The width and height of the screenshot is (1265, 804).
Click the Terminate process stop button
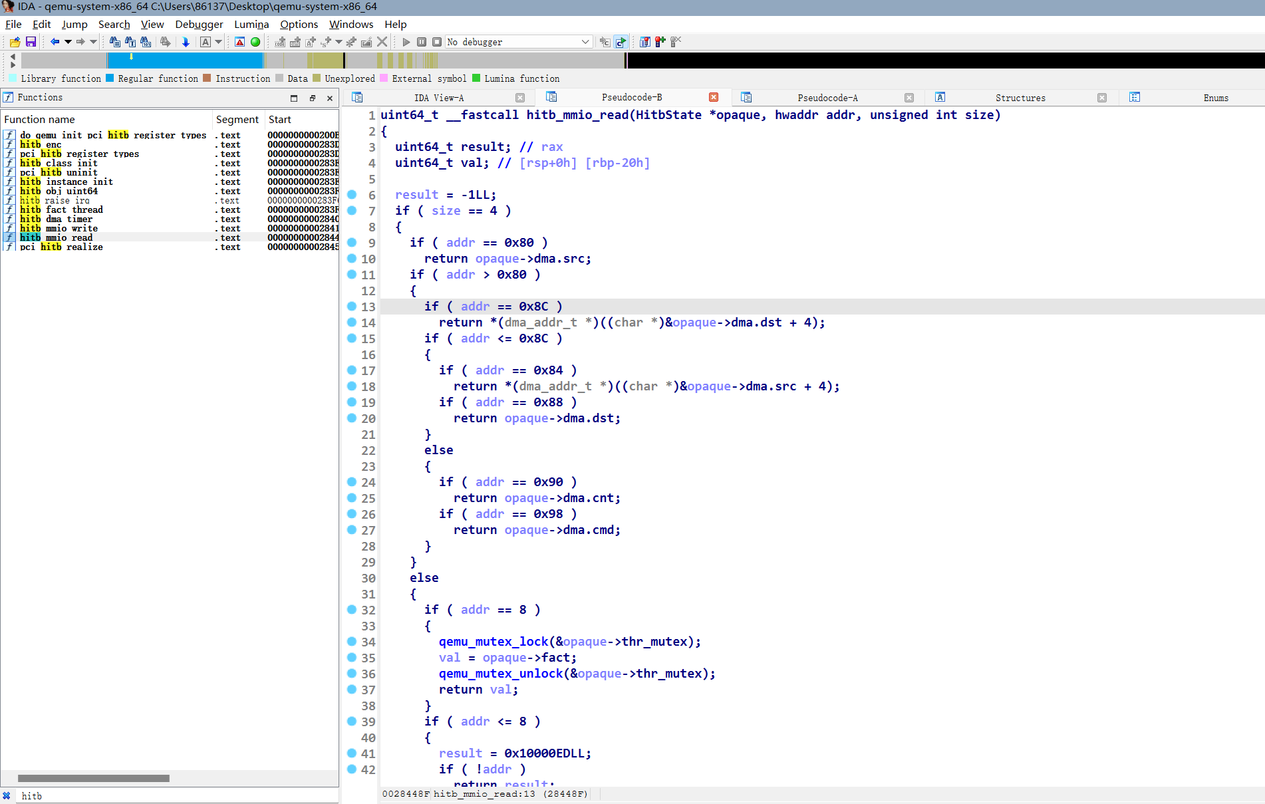point(437,42)
